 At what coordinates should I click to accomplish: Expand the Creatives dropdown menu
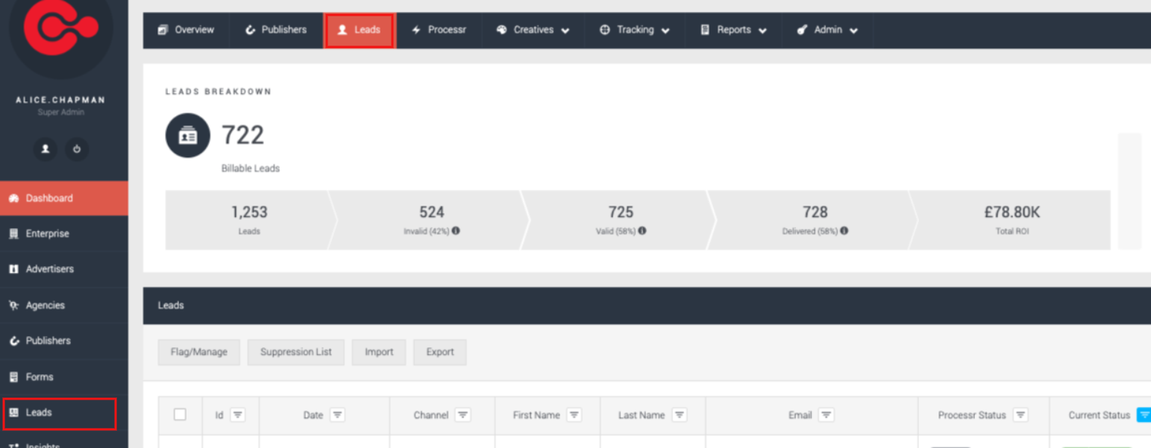pyautogui.click(x=533, y=30)
